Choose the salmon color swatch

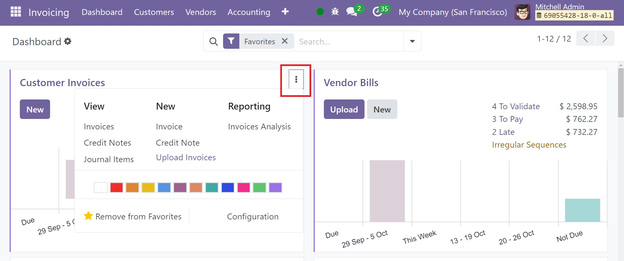[x=196, y=188]
